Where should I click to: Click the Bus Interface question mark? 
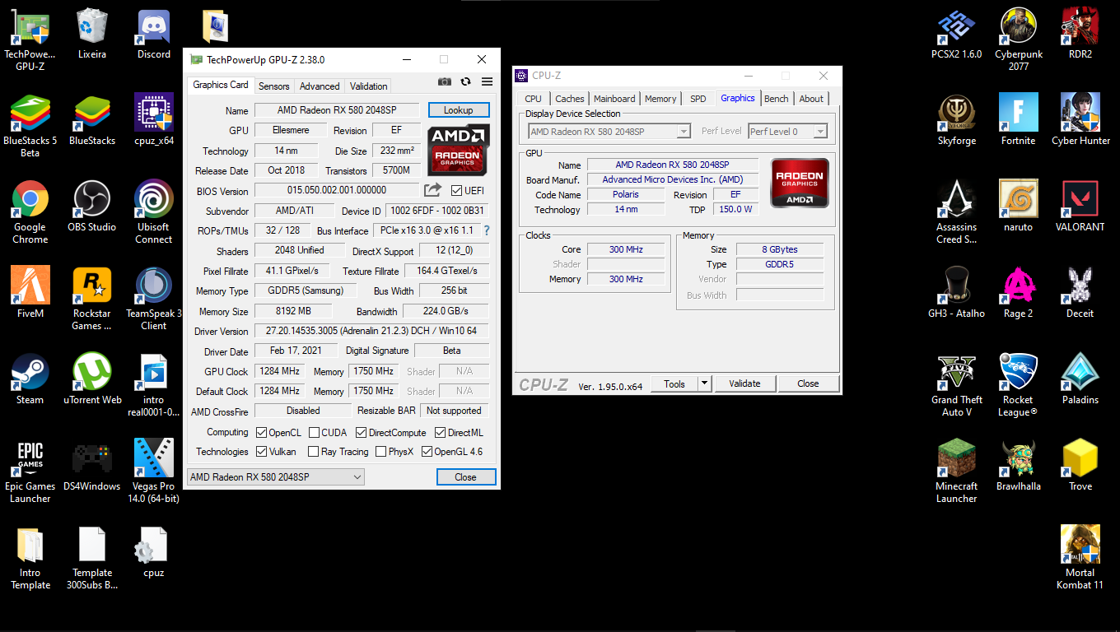tap(487, 230)
